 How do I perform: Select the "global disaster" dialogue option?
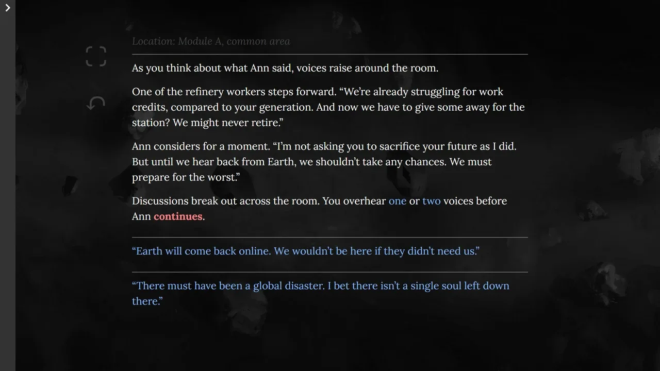point(320,286)
